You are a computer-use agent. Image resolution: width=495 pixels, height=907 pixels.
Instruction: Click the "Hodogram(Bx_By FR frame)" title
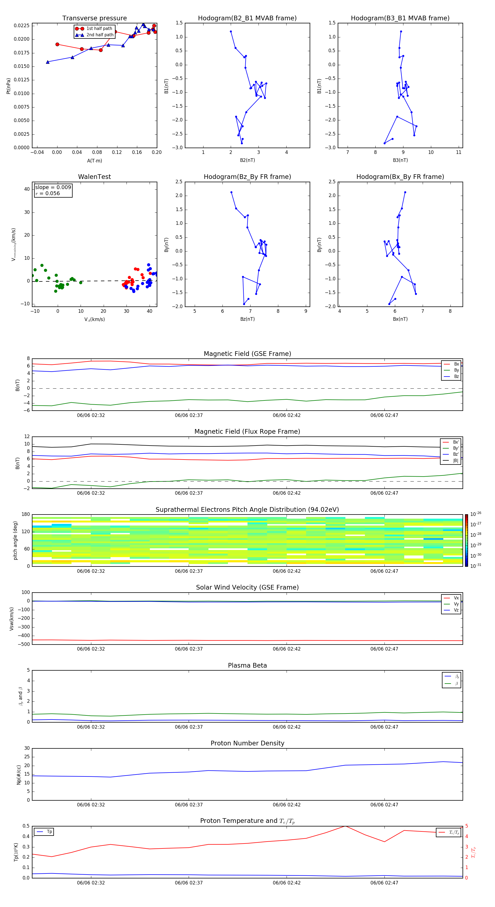click(x=400, y=177)
